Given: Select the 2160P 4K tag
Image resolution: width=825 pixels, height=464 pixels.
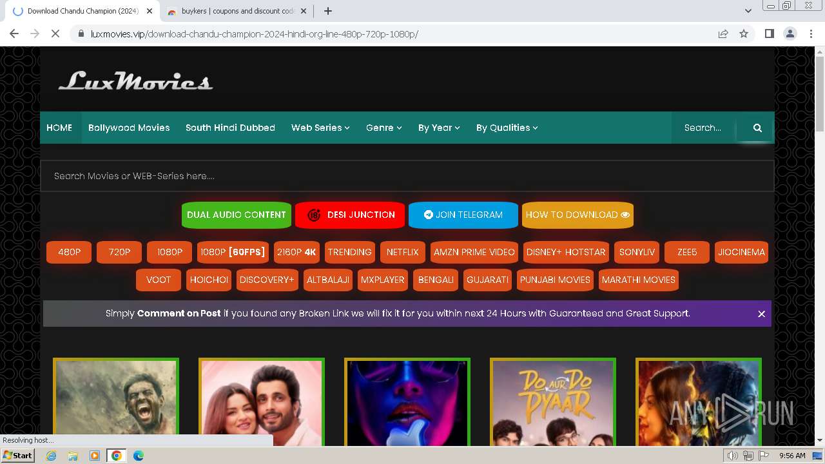Looking at the screenshot, I should 296,252.
